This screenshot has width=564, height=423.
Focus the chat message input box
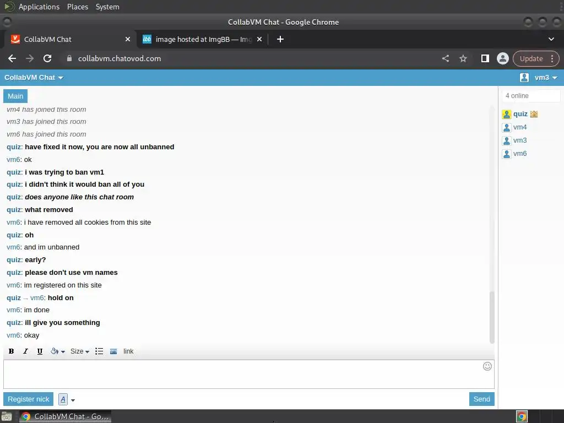pyautogui.click(x=248, y=374)
